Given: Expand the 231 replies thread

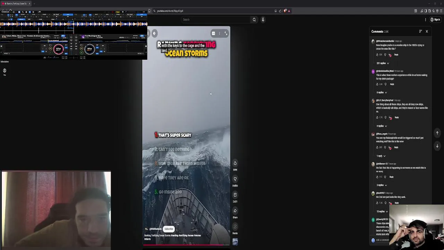Looking at the screenshot, I should point(383,63).
